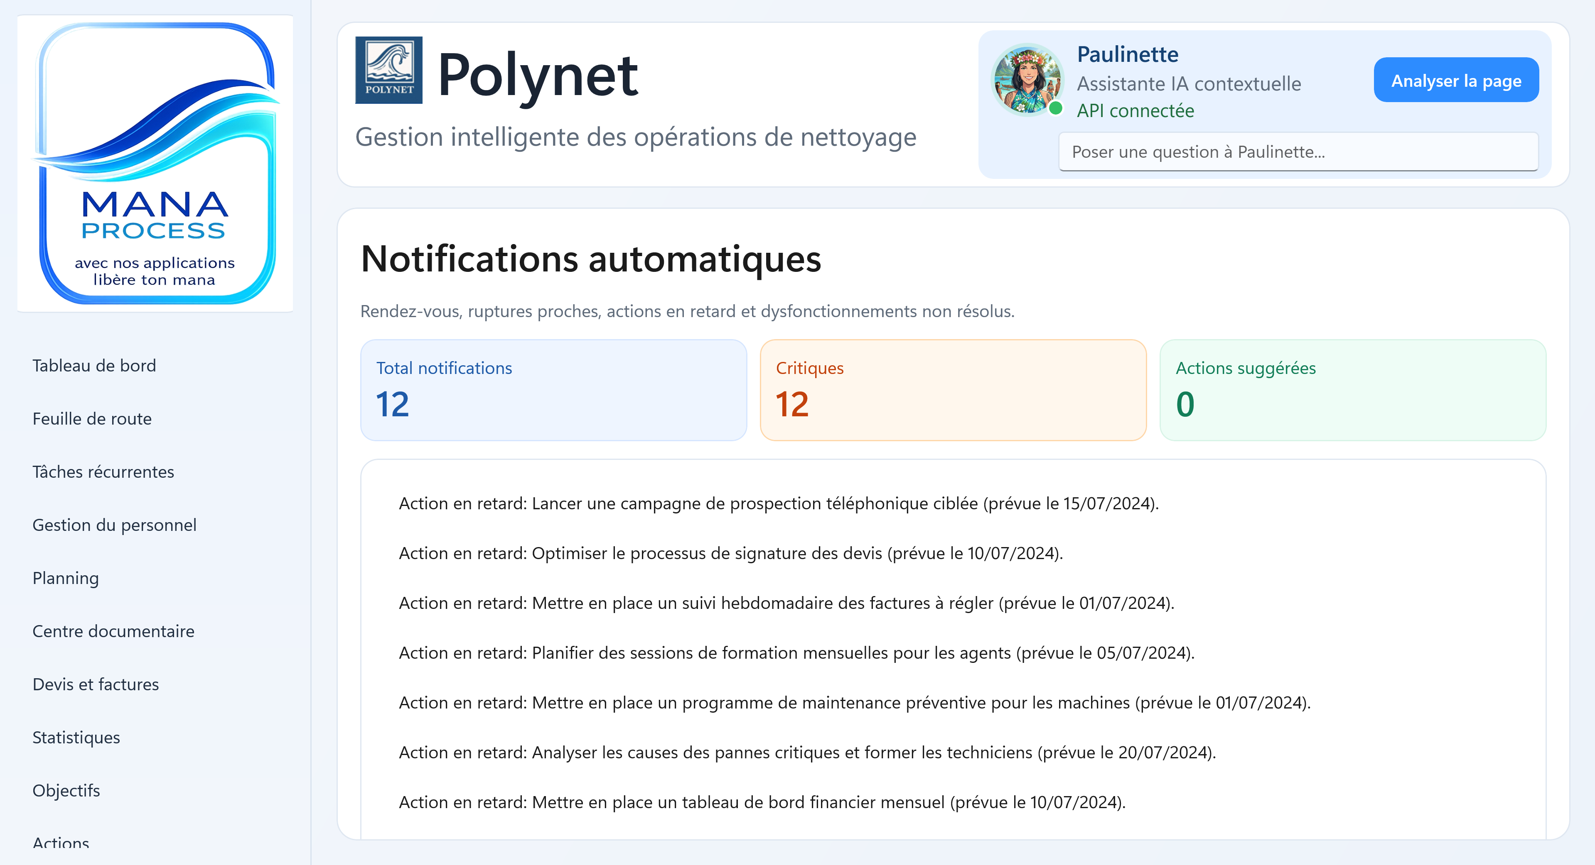This screenshot has height=865, width=1595.
Task: Navigate to Gestion du personnel
Action: (114, 525)
